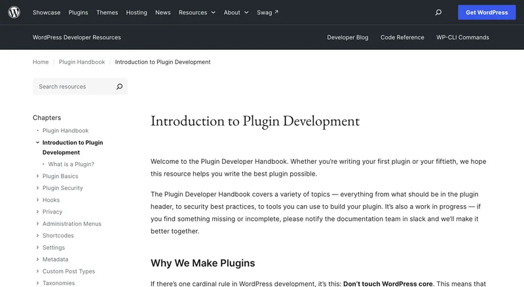
Task: Open Plugin Handbook in Chapters list
Action: (65, 130)
